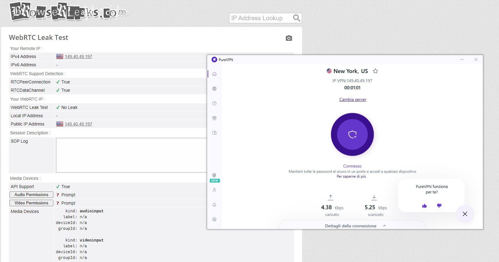
Task: Click the Local IP Address row label
Action: 27,116
